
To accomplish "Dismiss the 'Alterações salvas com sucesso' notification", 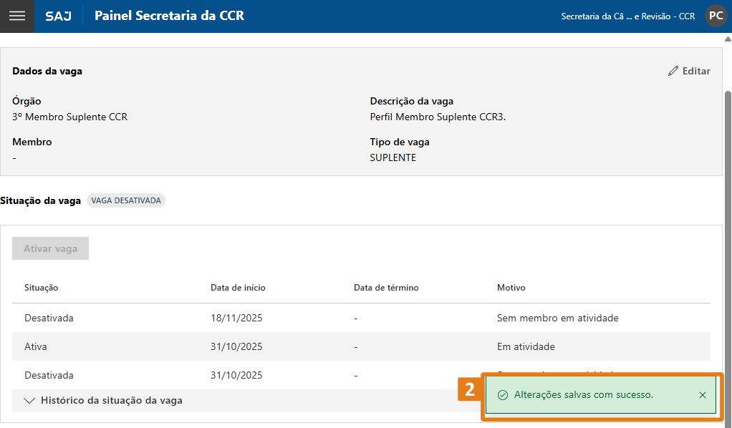I will (702, 395).
